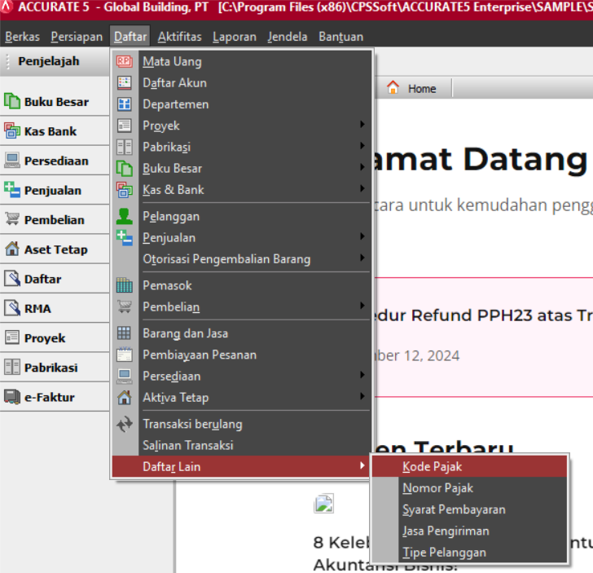Image resolution: width=593 pixels, height=573 pixels.
Task: Expand the Aktiva Tetap submenu arrow
Action: point(362,398)
